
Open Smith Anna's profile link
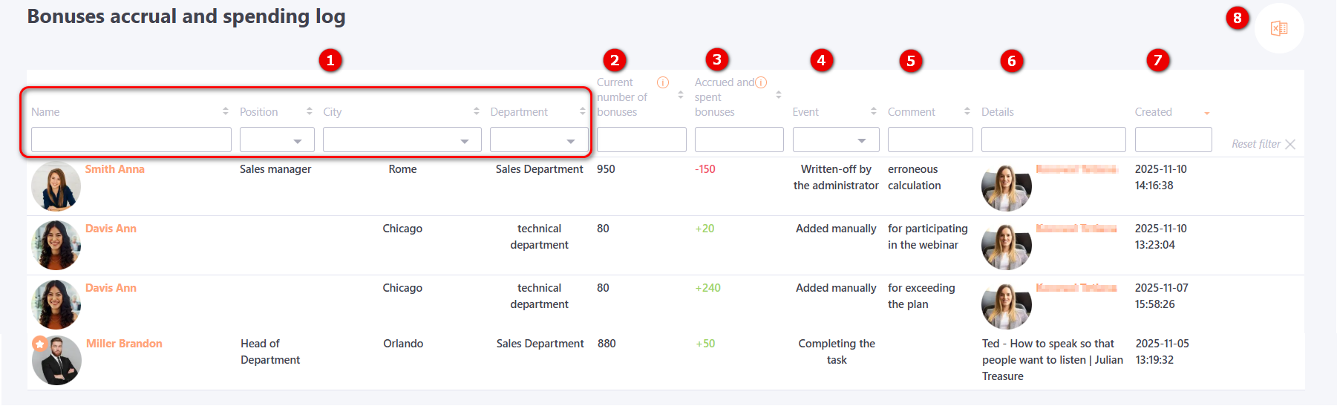coord(115,169)
